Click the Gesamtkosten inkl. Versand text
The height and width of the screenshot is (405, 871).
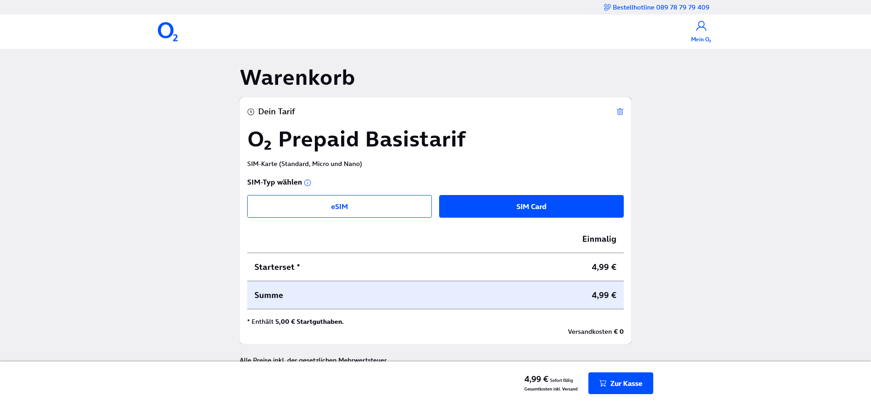(x=551, y=389)
